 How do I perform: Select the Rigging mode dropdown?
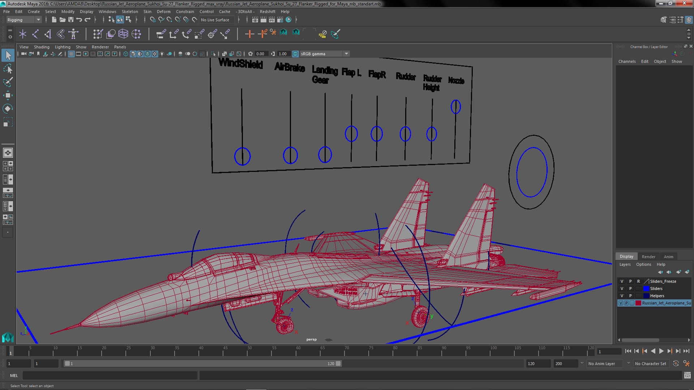coord(23,19)
